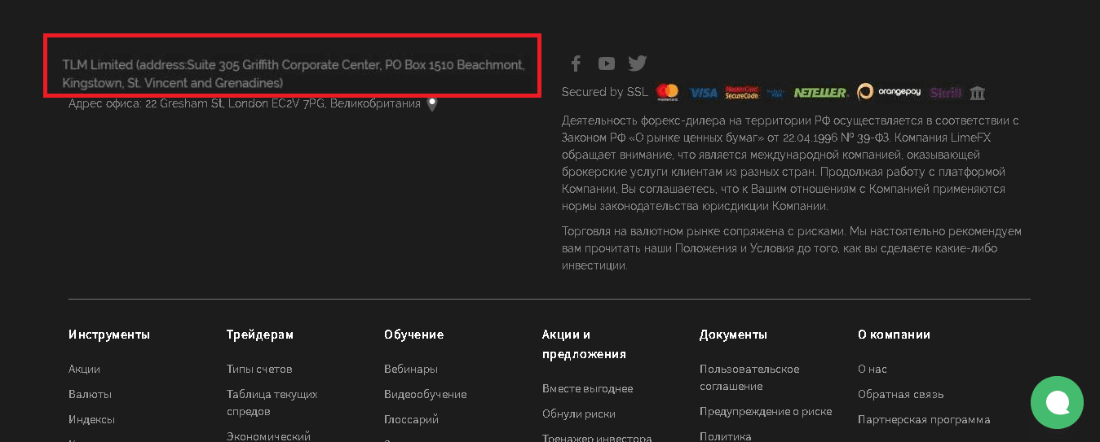The width and height of the screenshot is (1100, 442).
Task: Click paragraph starting Деятельность форекс-дилера
Action: [791, 163]
